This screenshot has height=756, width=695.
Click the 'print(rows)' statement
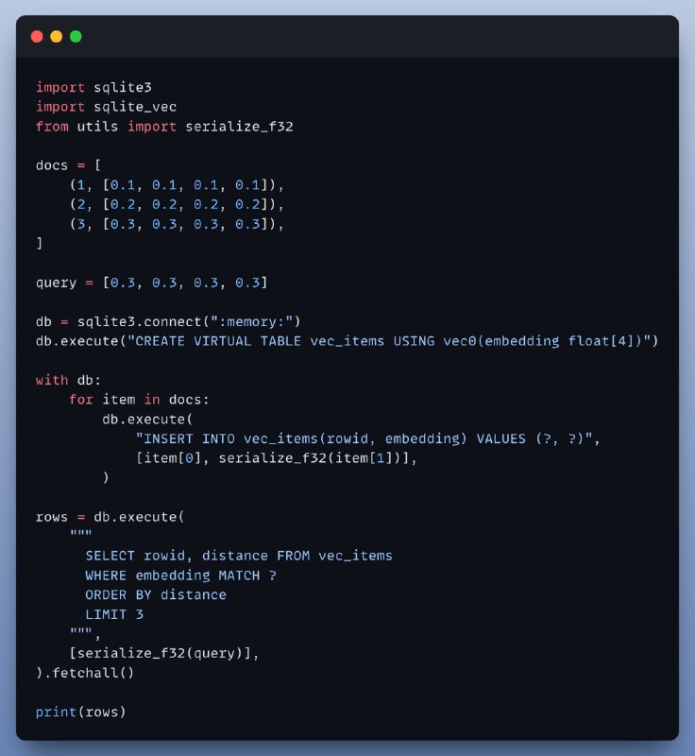tap(80, 712)
